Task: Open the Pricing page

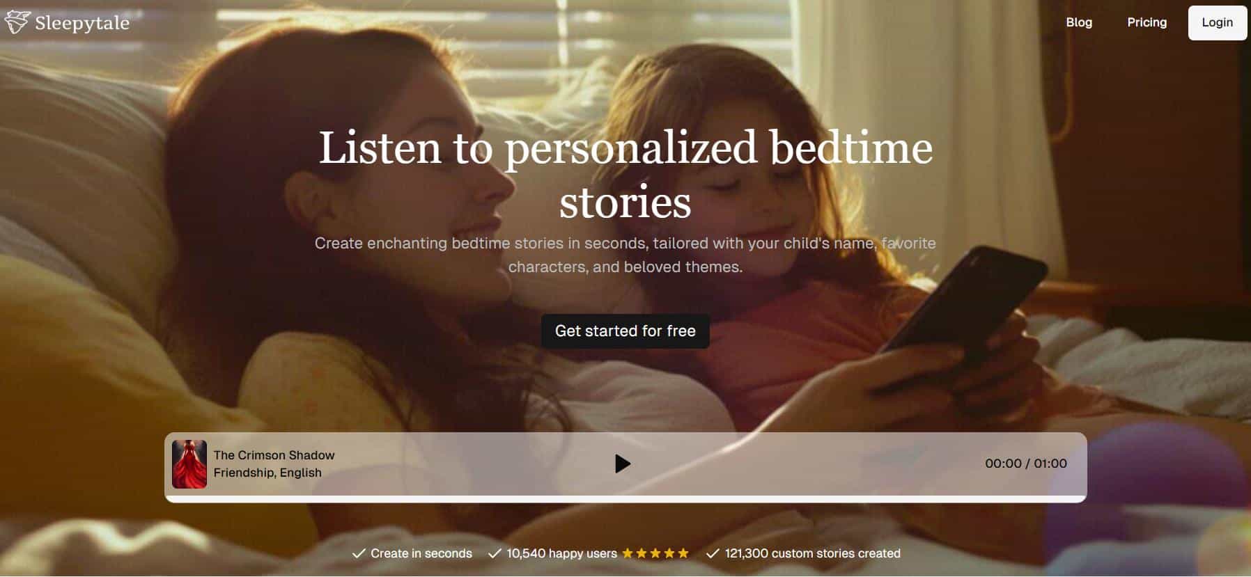Action: 1147,22
